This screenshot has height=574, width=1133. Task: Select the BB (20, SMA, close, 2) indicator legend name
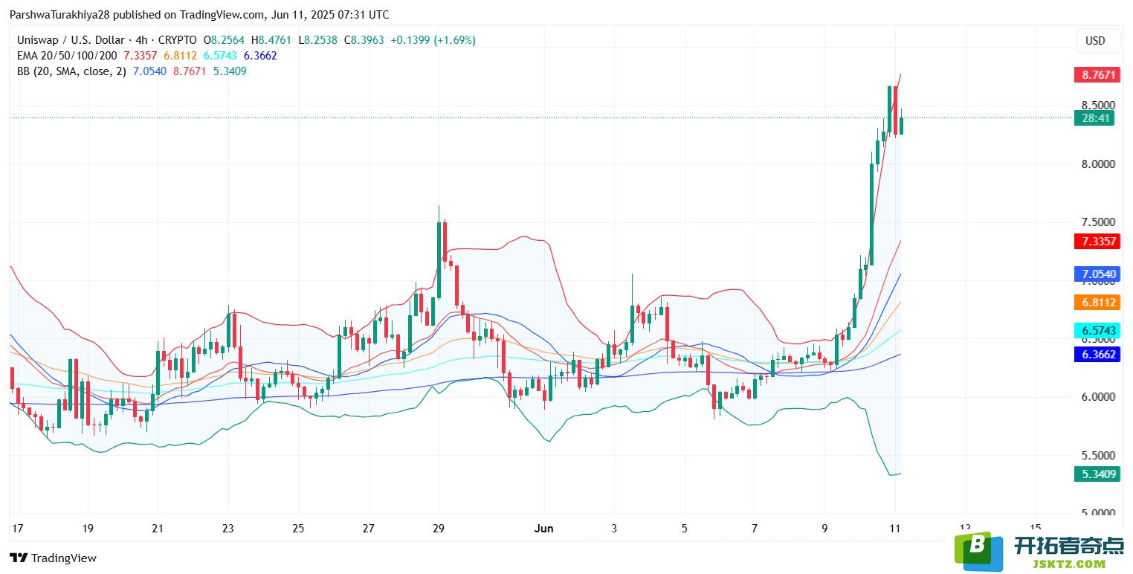(x=71, y=71)
